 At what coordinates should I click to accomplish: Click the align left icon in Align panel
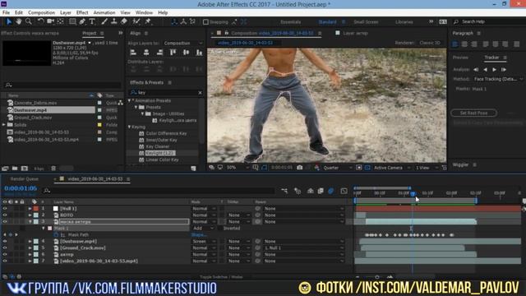(133, 53)
